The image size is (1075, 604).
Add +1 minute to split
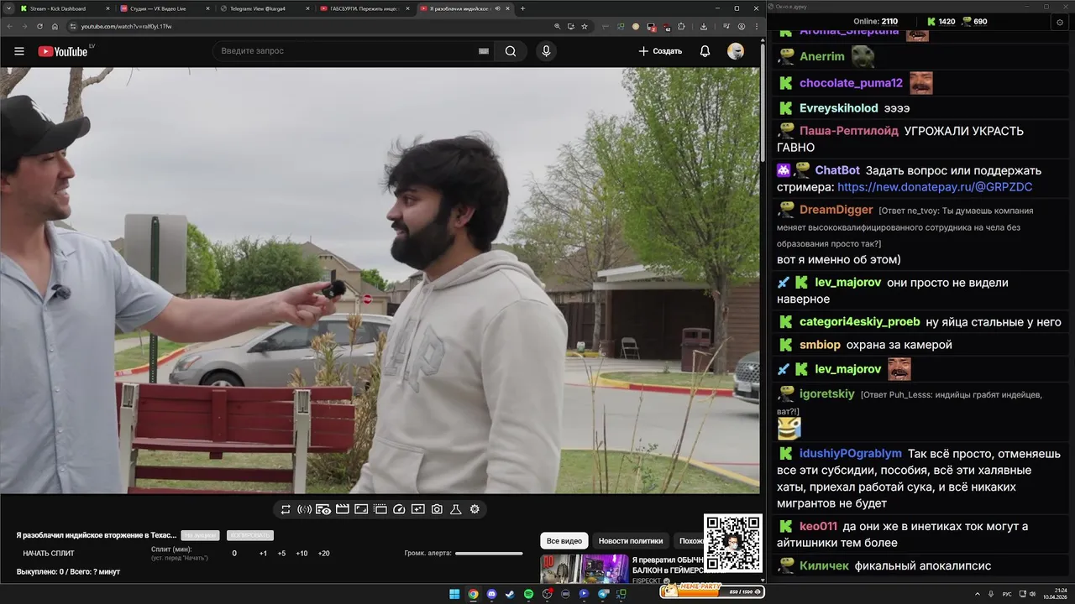[x=263, y=554]
